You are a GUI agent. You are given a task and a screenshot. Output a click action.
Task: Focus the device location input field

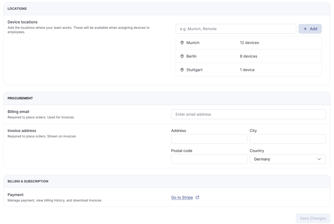236,29
